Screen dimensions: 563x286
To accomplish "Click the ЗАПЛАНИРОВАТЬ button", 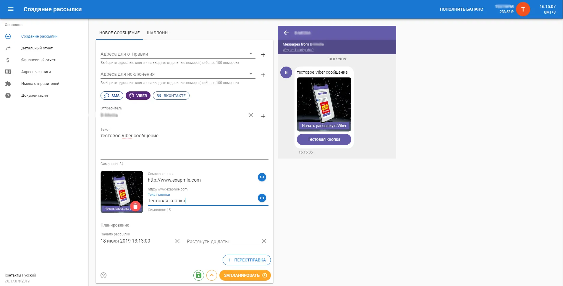I will point(245,275).
